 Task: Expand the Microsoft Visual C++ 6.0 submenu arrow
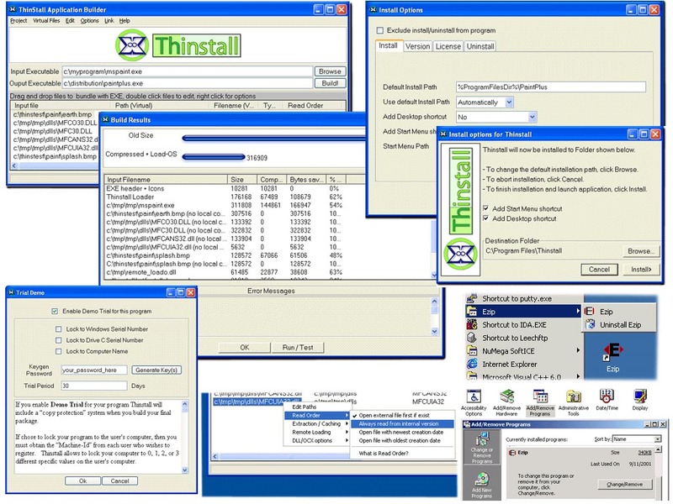578,376
